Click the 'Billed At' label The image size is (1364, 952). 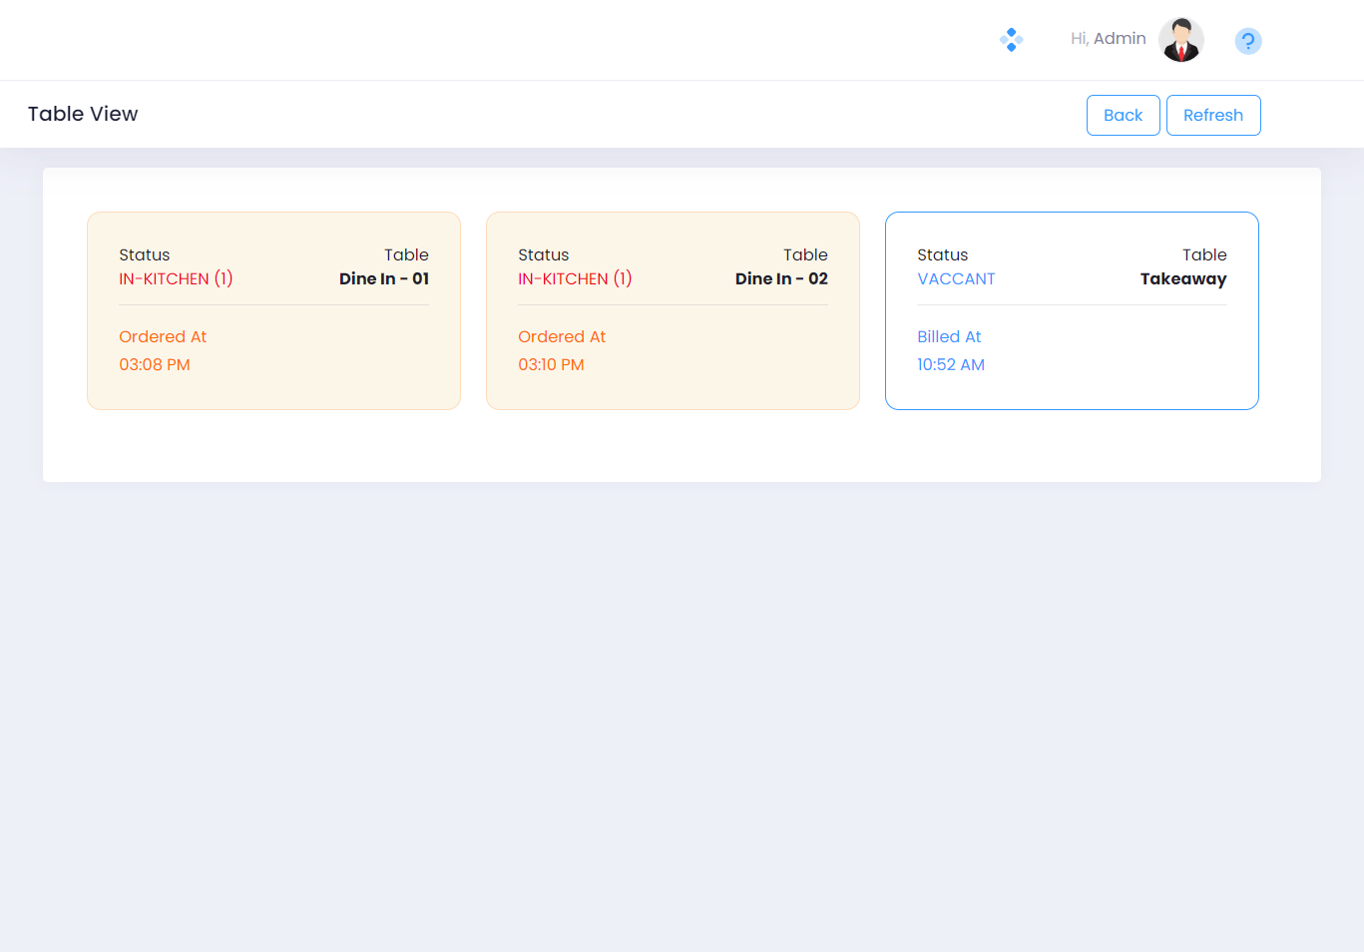(949, 337)
